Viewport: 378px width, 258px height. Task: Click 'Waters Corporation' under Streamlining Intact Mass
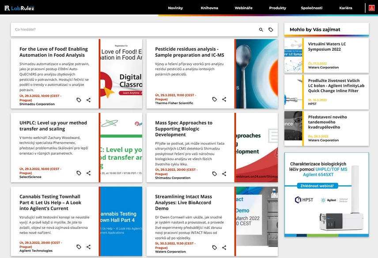[170, 251]
